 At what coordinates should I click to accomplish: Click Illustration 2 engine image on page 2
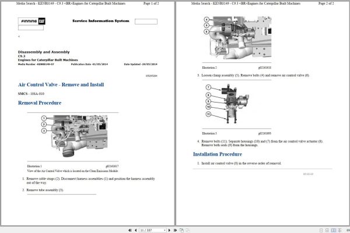click(237, 37)
